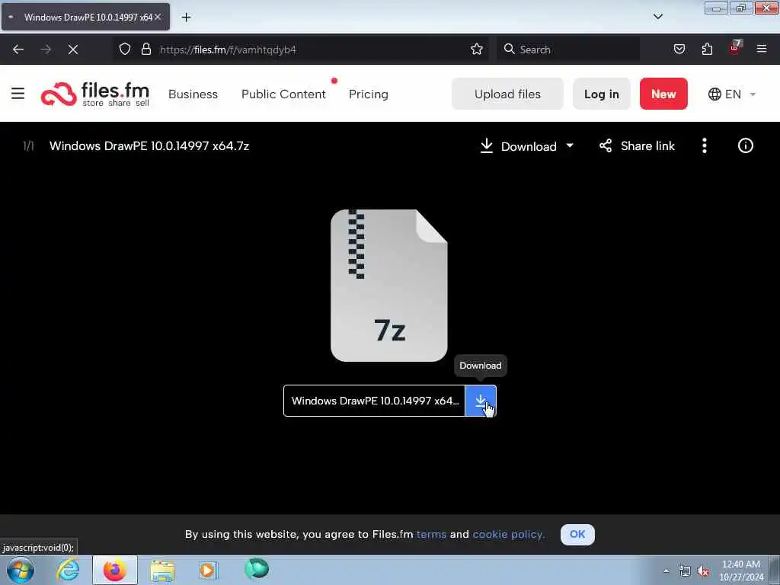Click the file name box under thumbnail
The width and height of the screenshot is (780, 585).
click(x=375, y=401)
